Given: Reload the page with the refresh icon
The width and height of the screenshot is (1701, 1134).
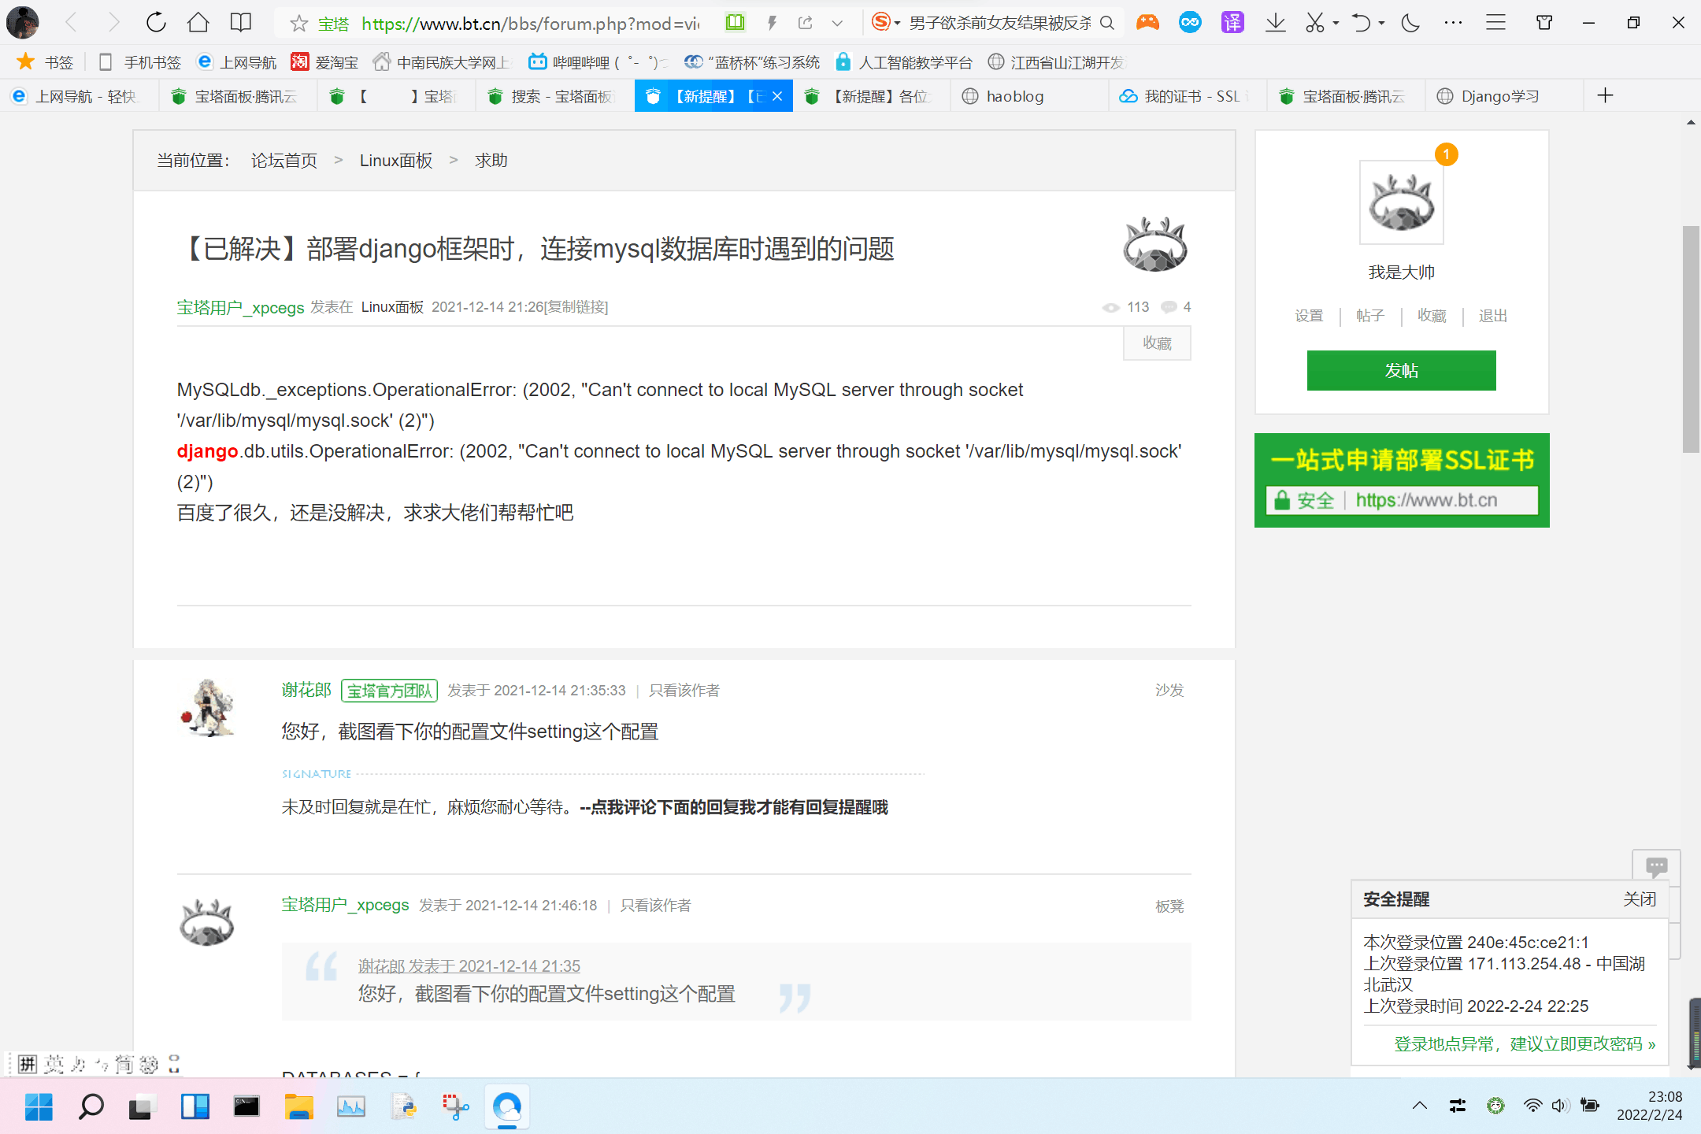Looking at the screenshot, I should pos(156,23).
